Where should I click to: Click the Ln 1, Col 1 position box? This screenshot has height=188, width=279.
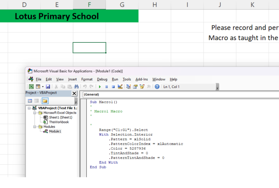coord(189,87)
